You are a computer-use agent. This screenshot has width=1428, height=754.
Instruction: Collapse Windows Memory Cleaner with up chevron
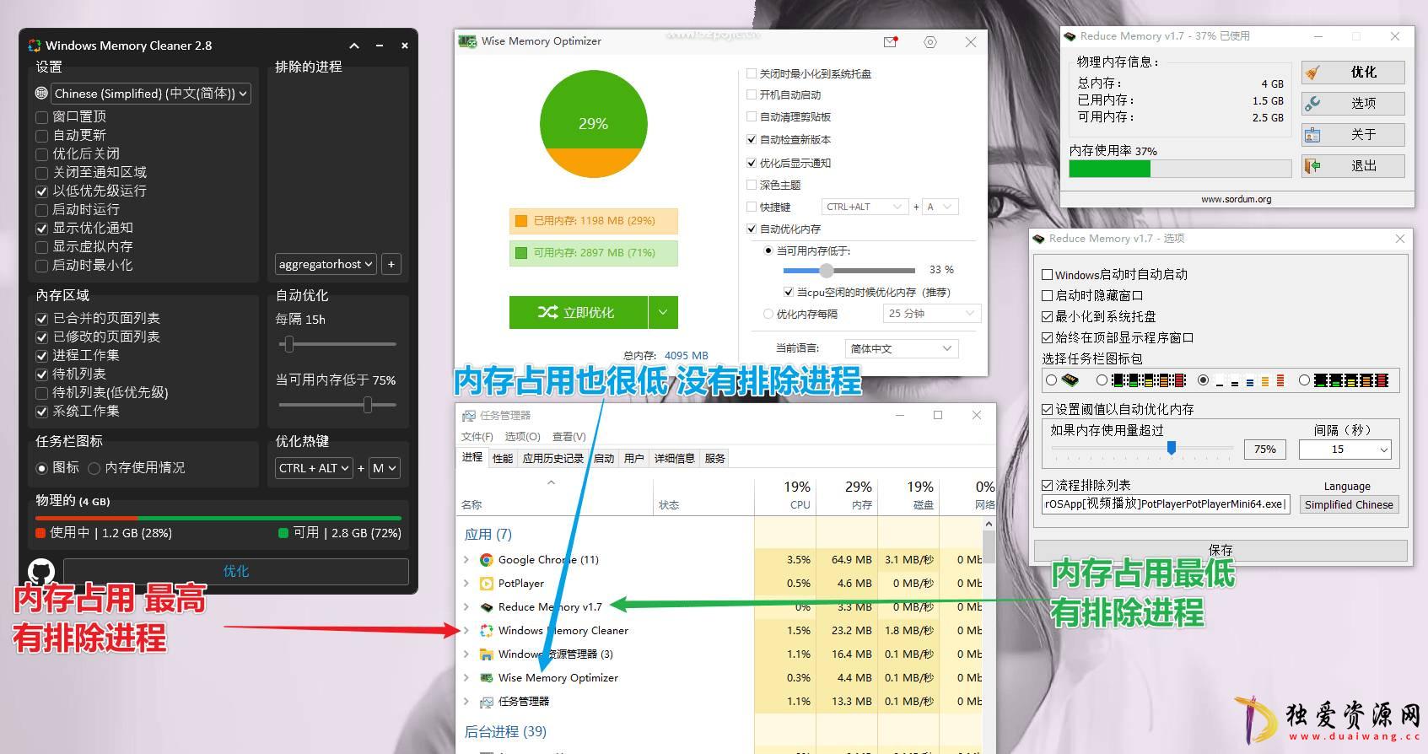354,46
